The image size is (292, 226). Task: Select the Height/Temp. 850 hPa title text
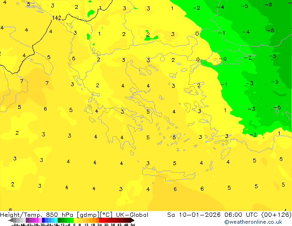37,215
